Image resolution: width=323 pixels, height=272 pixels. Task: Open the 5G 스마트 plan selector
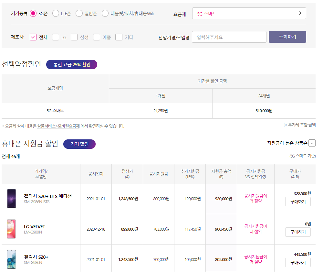click(249, 13)
